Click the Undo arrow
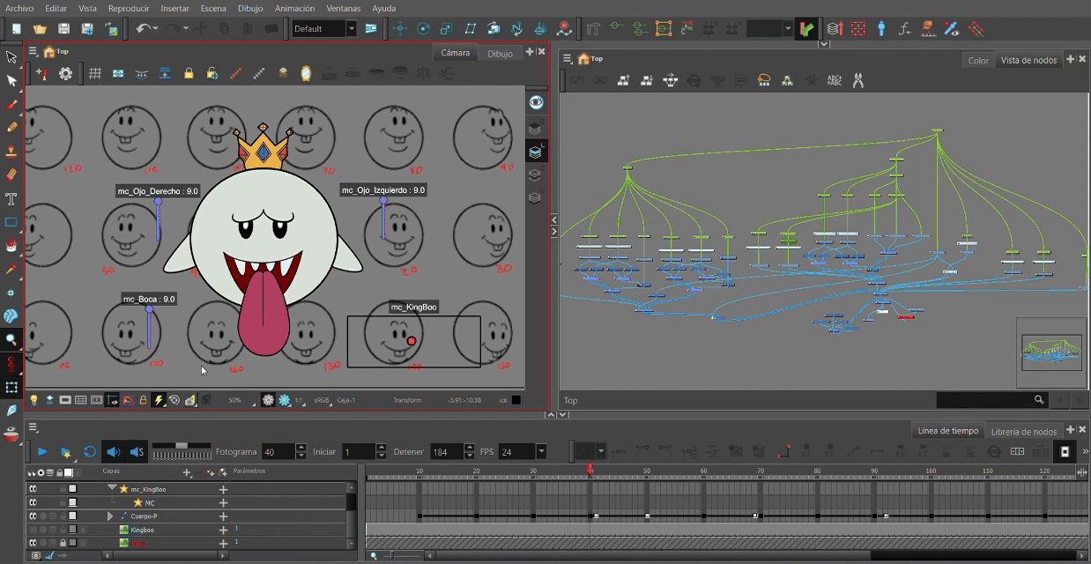Image resolution: width=1091 pixels, height=564 pixels. (x=142, y=29)
